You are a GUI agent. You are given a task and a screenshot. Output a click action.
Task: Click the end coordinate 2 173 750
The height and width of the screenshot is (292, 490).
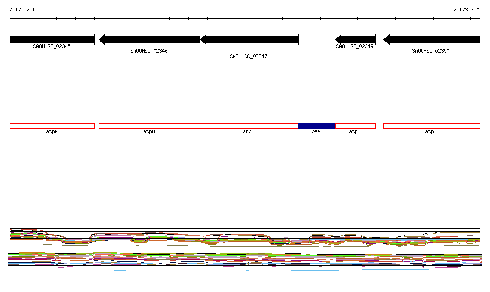click(466, 10)
